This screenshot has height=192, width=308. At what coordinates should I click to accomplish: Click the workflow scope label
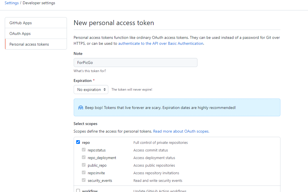(x=90, y=191)
